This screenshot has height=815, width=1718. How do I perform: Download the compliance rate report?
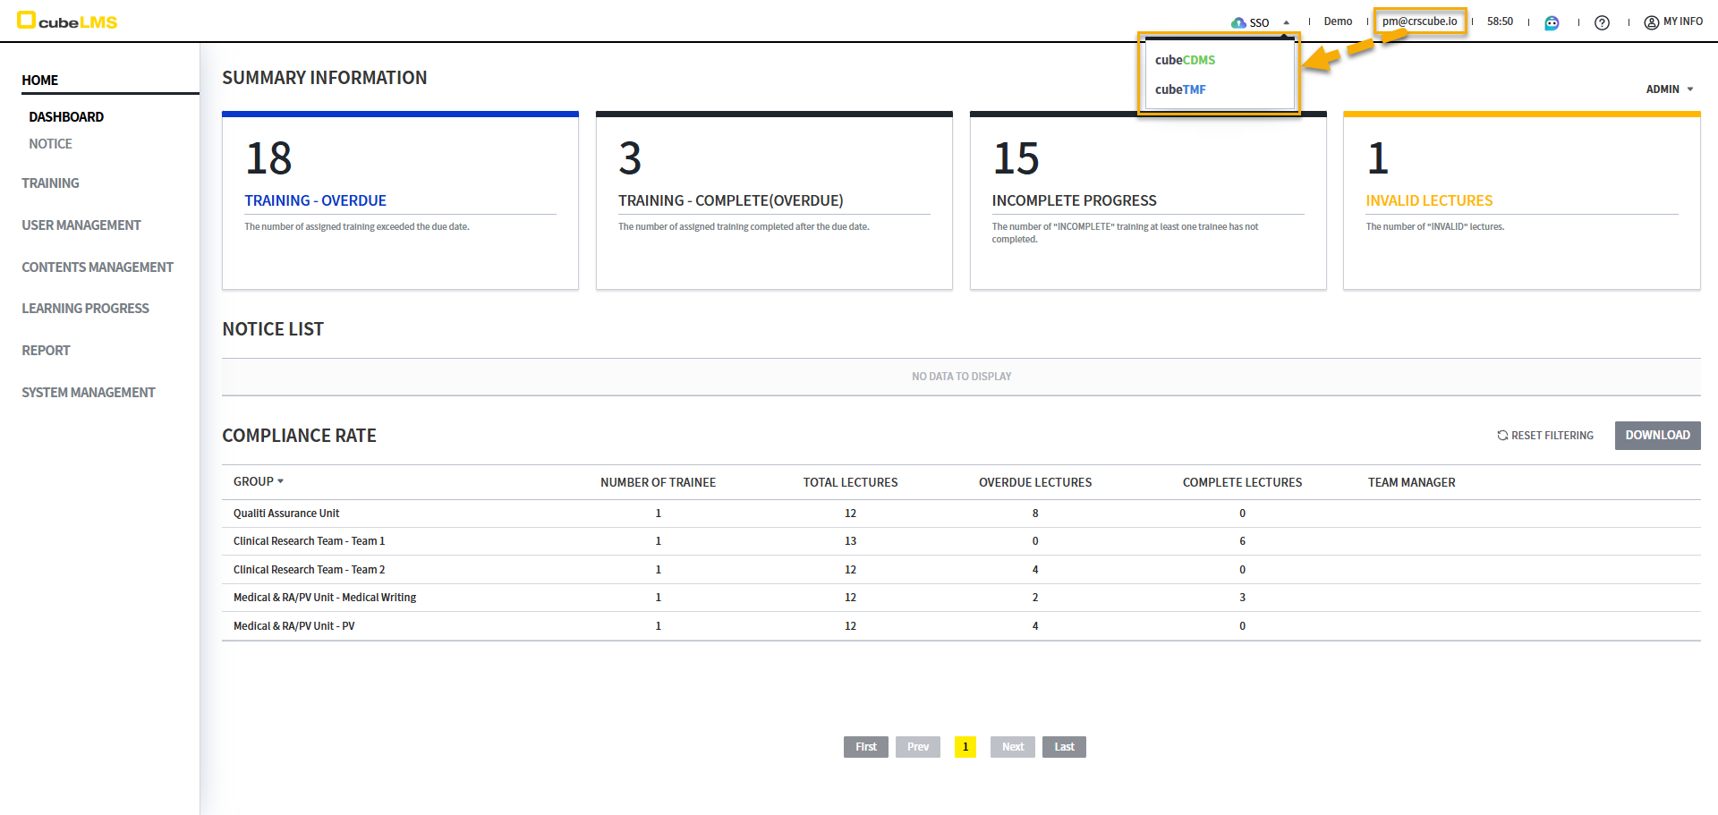pos(1657,436)
